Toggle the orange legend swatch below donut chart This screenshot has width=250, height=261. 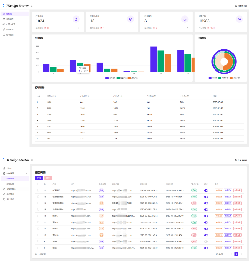231,78
